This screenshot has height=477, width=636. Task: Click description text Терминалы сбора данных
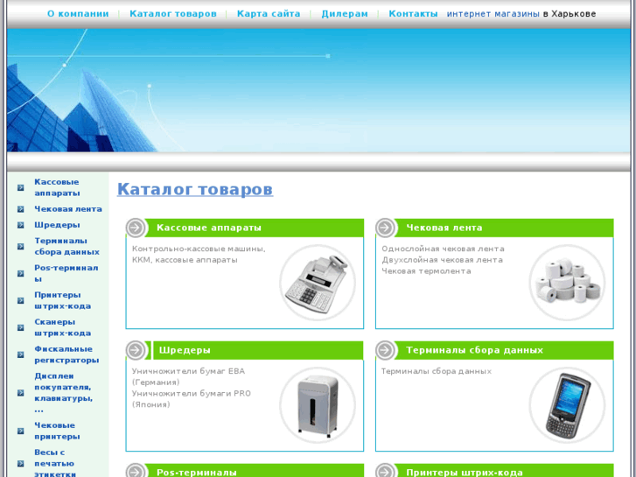click(437, 371)
